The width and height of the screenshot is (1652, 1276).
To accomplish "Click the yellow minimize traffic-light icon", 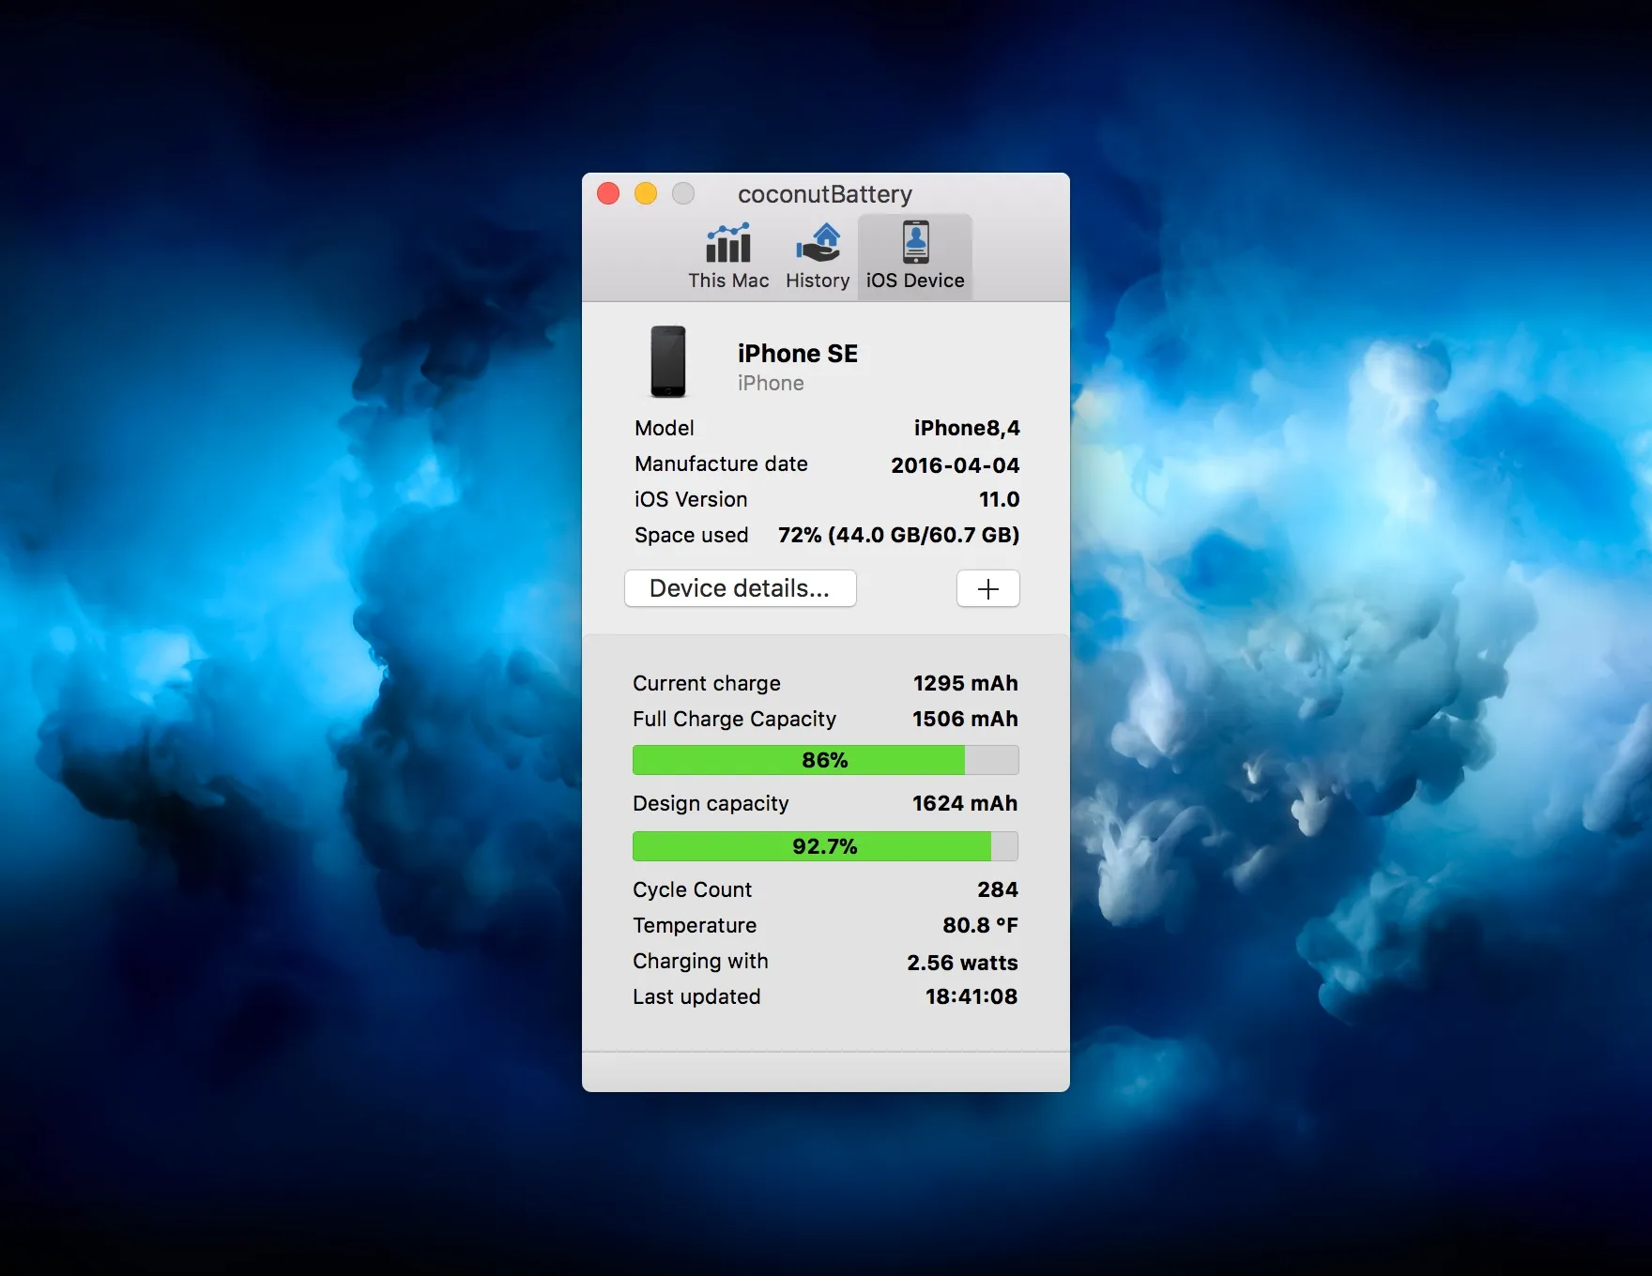I will [x=646, y=193].
